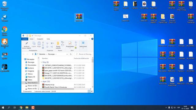Image resolution: width=196 pixels, height=110 pixels.
Task: Open the Cambios folder on desktop
Action: pyautogui.click(x=135, y=5)
